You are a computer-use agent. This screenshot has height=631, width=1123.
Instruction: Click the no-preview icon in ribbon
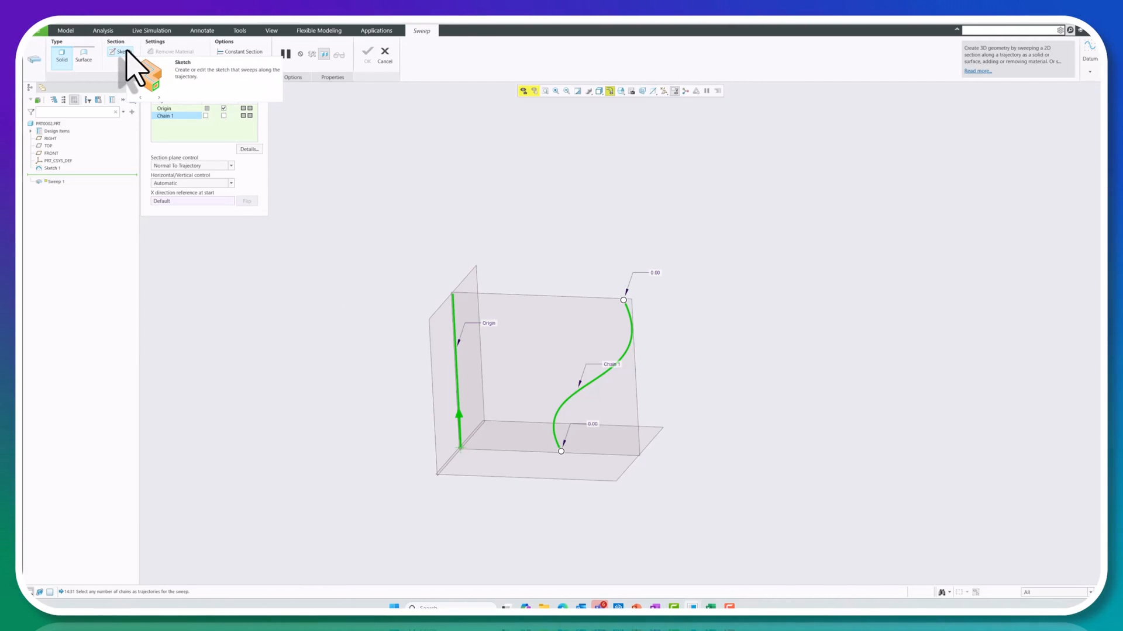click(x=301, y=54)
